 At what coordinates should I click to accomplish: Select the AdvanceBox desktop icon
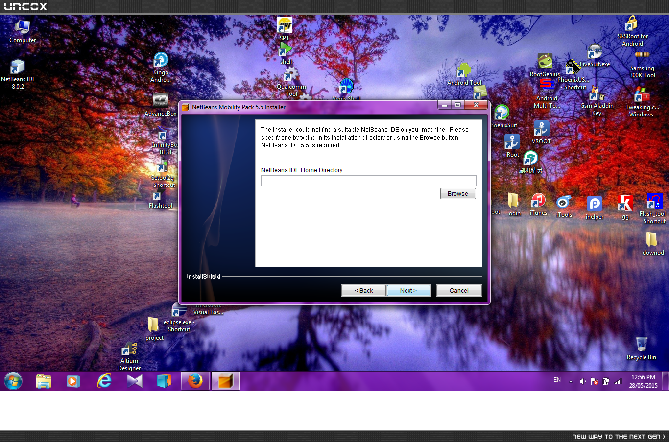click(161, 105)
